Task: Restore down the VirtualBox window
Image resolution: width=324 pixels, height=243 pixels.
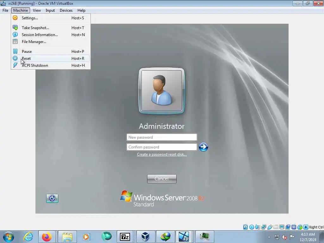Action: 308,3
